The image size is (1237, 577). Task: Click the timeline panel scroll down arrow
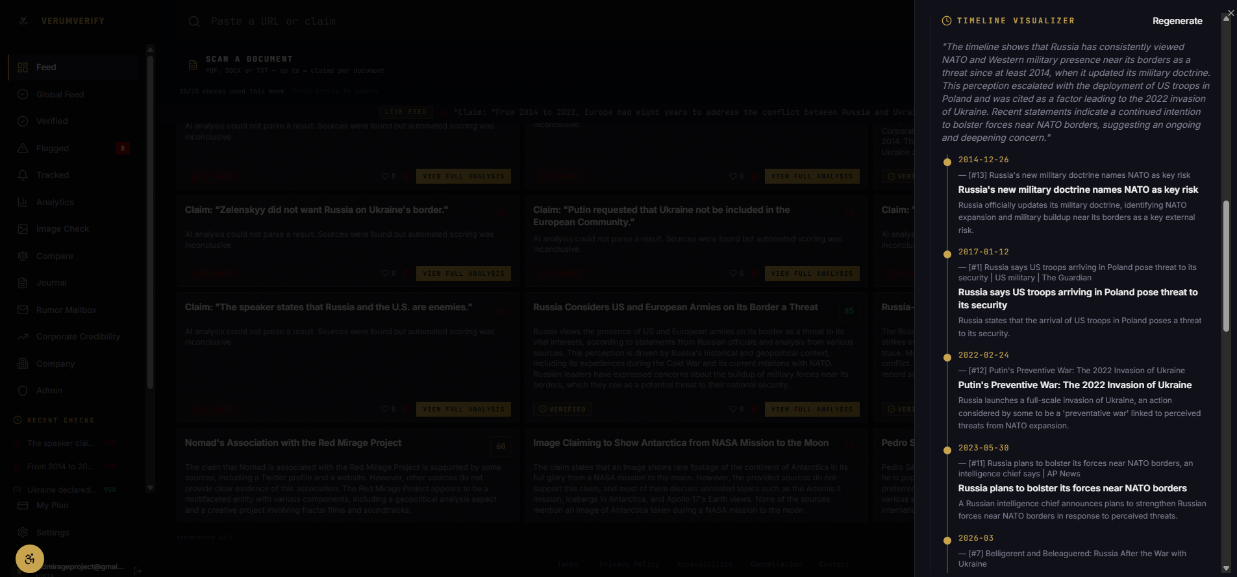pyautogui.click(x=1226, y=569)
